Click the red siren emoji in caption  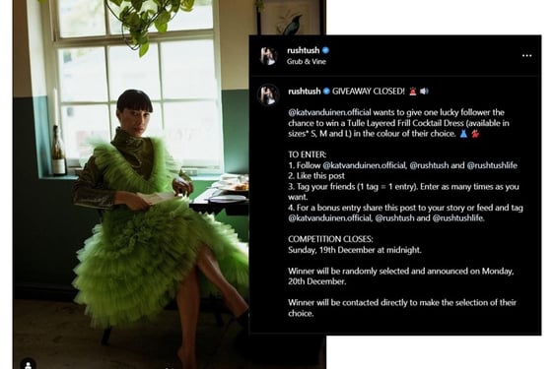[x=413, y=92]
